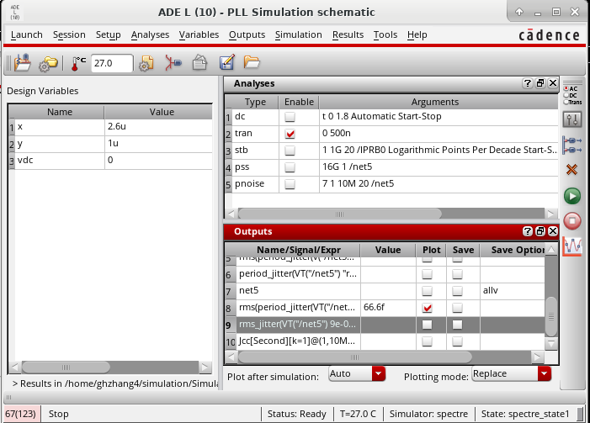Plot outputs with the waveform icon

point(572,246)
